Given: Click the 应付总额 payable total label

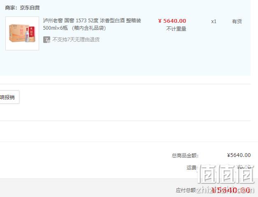Looking at the screenshot, I should pos(186,190).
